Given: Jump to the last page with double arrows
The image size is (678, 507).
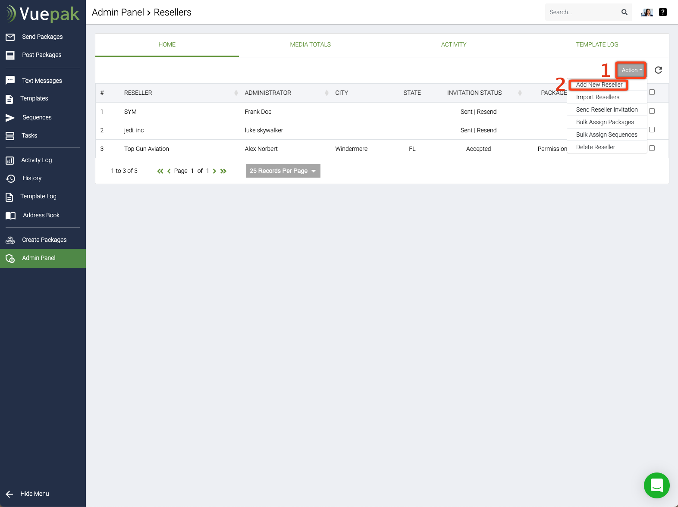Looking at the screenshot, I should coord(223,171).
